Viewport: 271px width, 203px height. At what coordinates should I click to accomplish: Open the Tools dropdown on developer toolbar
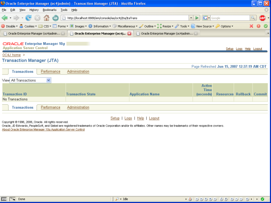coord(182,26)
